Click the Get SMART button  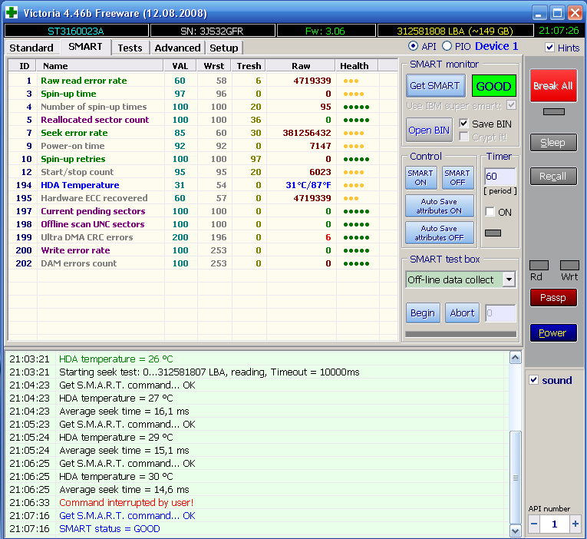point(434,86)
